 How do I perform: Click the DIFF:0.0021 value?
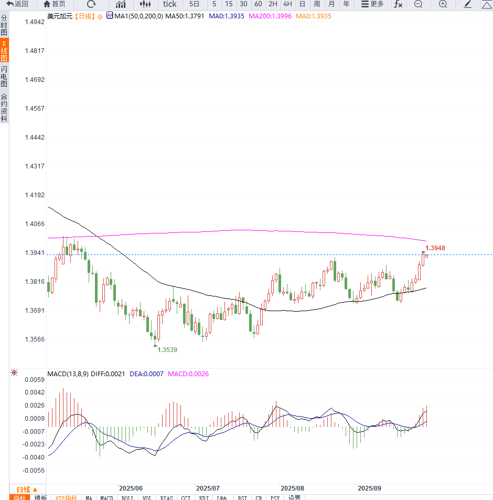click(x=108, y=374)
